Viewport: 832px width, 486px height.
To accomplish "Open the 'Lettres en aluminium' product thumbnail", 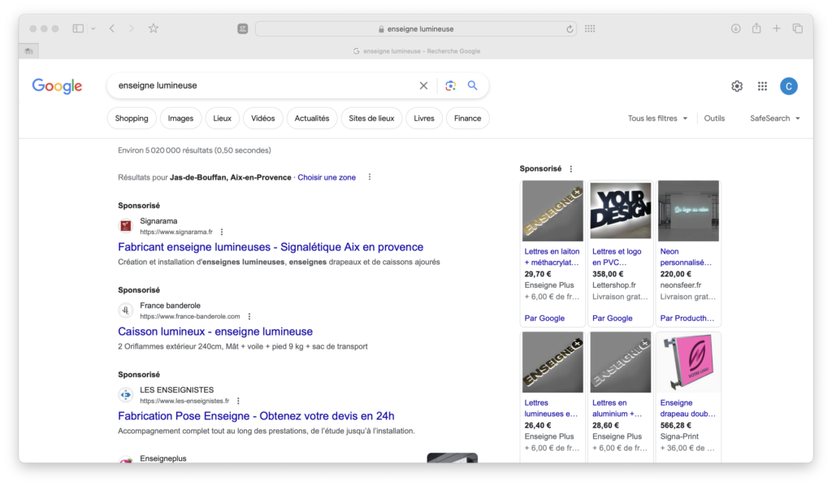I will 620,362.
